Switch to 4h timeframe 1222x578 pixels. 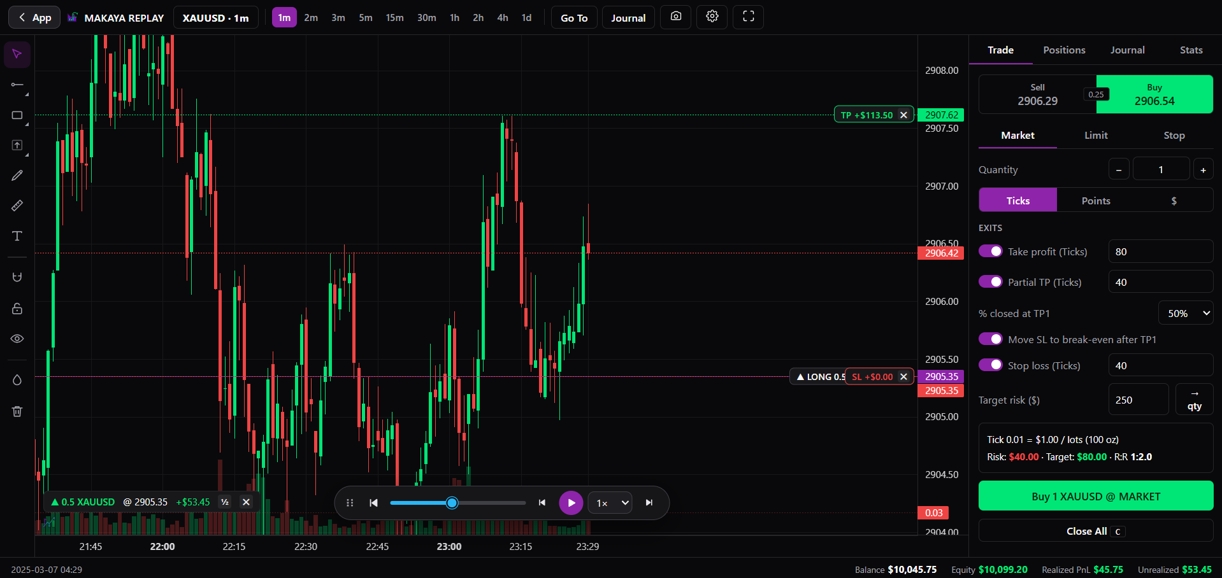[503, 18]
